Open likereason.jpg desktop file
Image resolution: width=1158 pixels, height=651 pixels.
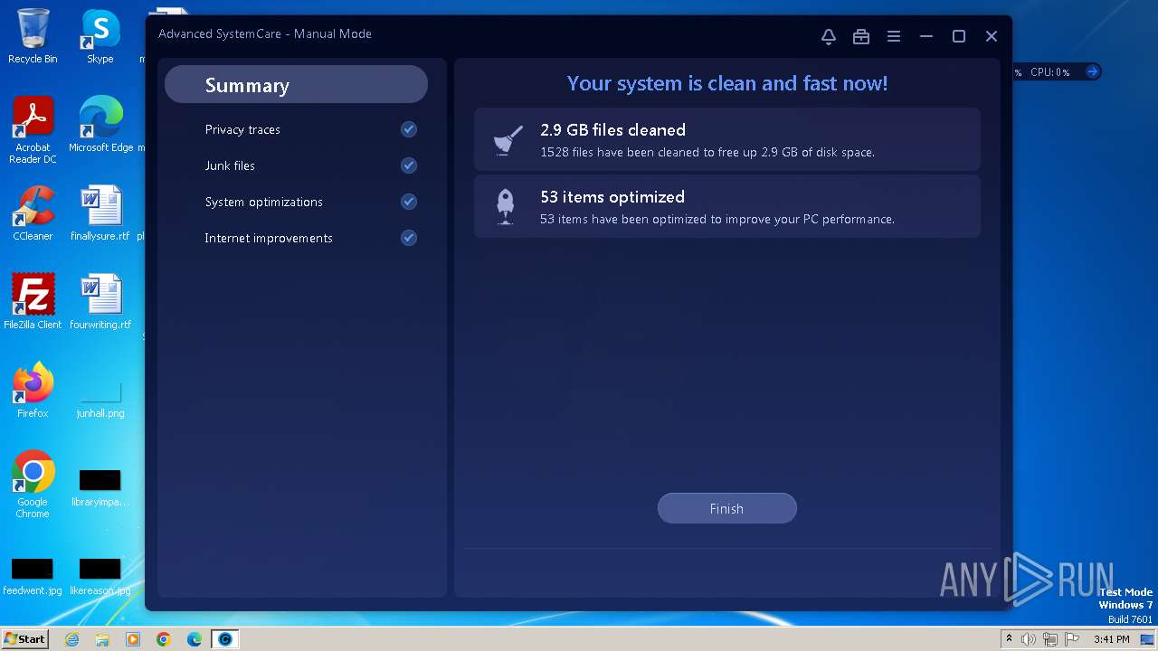100,577
